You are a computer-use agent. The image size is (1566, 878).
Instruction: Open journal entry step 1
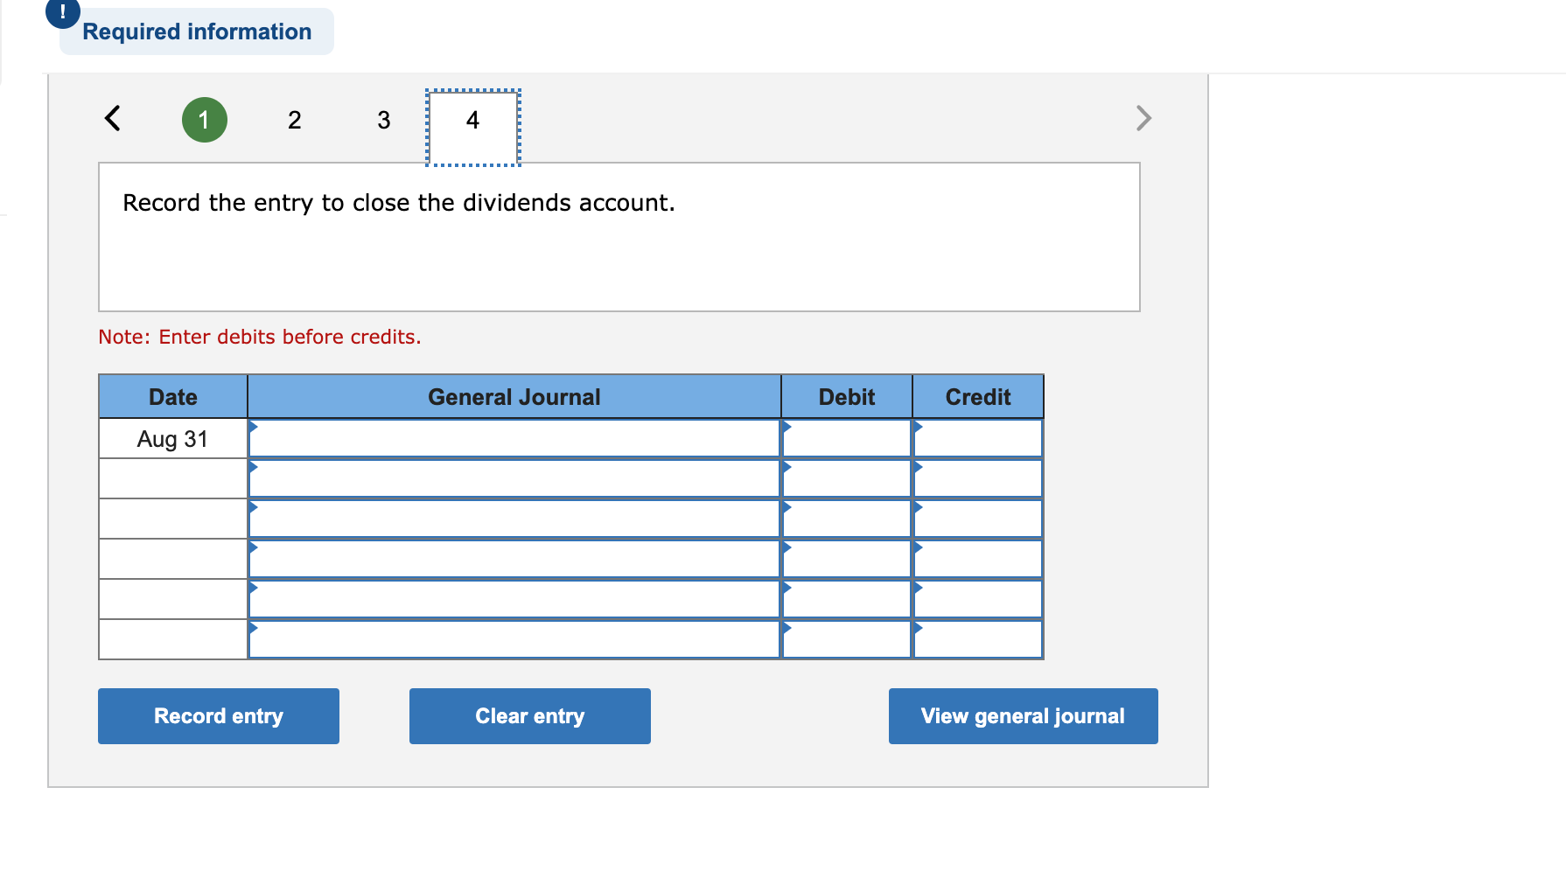click(205, 120)
